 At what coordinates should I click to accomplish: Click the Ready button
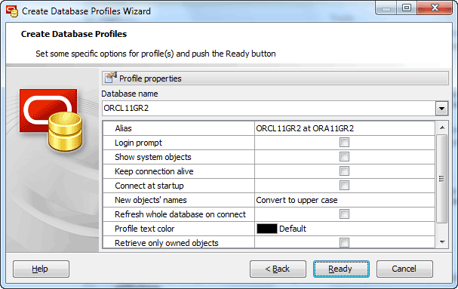[341, 269]
